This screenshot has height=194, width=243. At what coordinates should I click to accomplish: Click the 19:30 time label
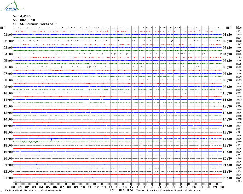227,152
